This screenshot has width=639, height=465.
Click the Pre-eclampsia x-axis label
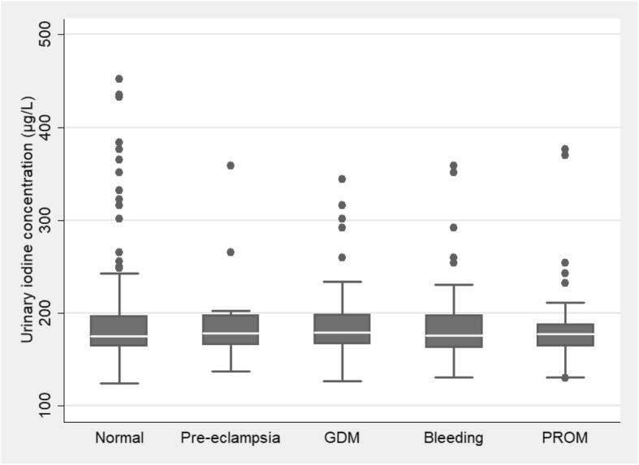pos(231,438)
